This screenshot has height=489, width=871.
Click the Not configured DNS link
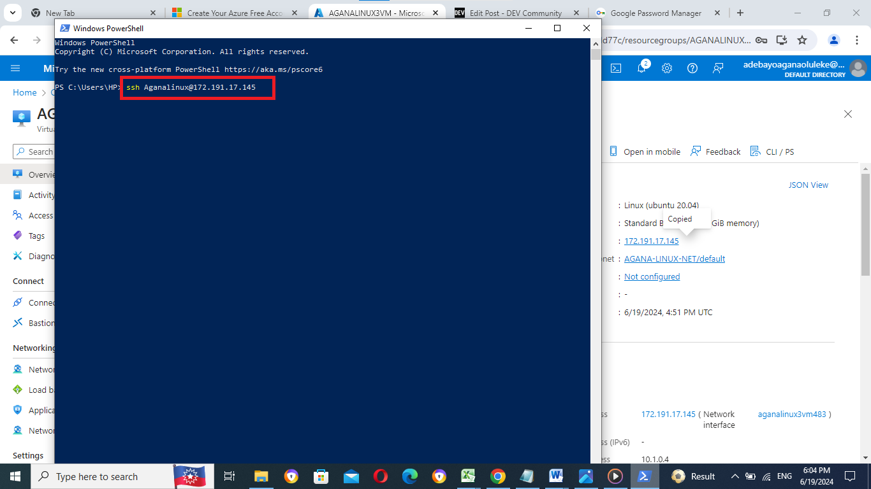652,276
